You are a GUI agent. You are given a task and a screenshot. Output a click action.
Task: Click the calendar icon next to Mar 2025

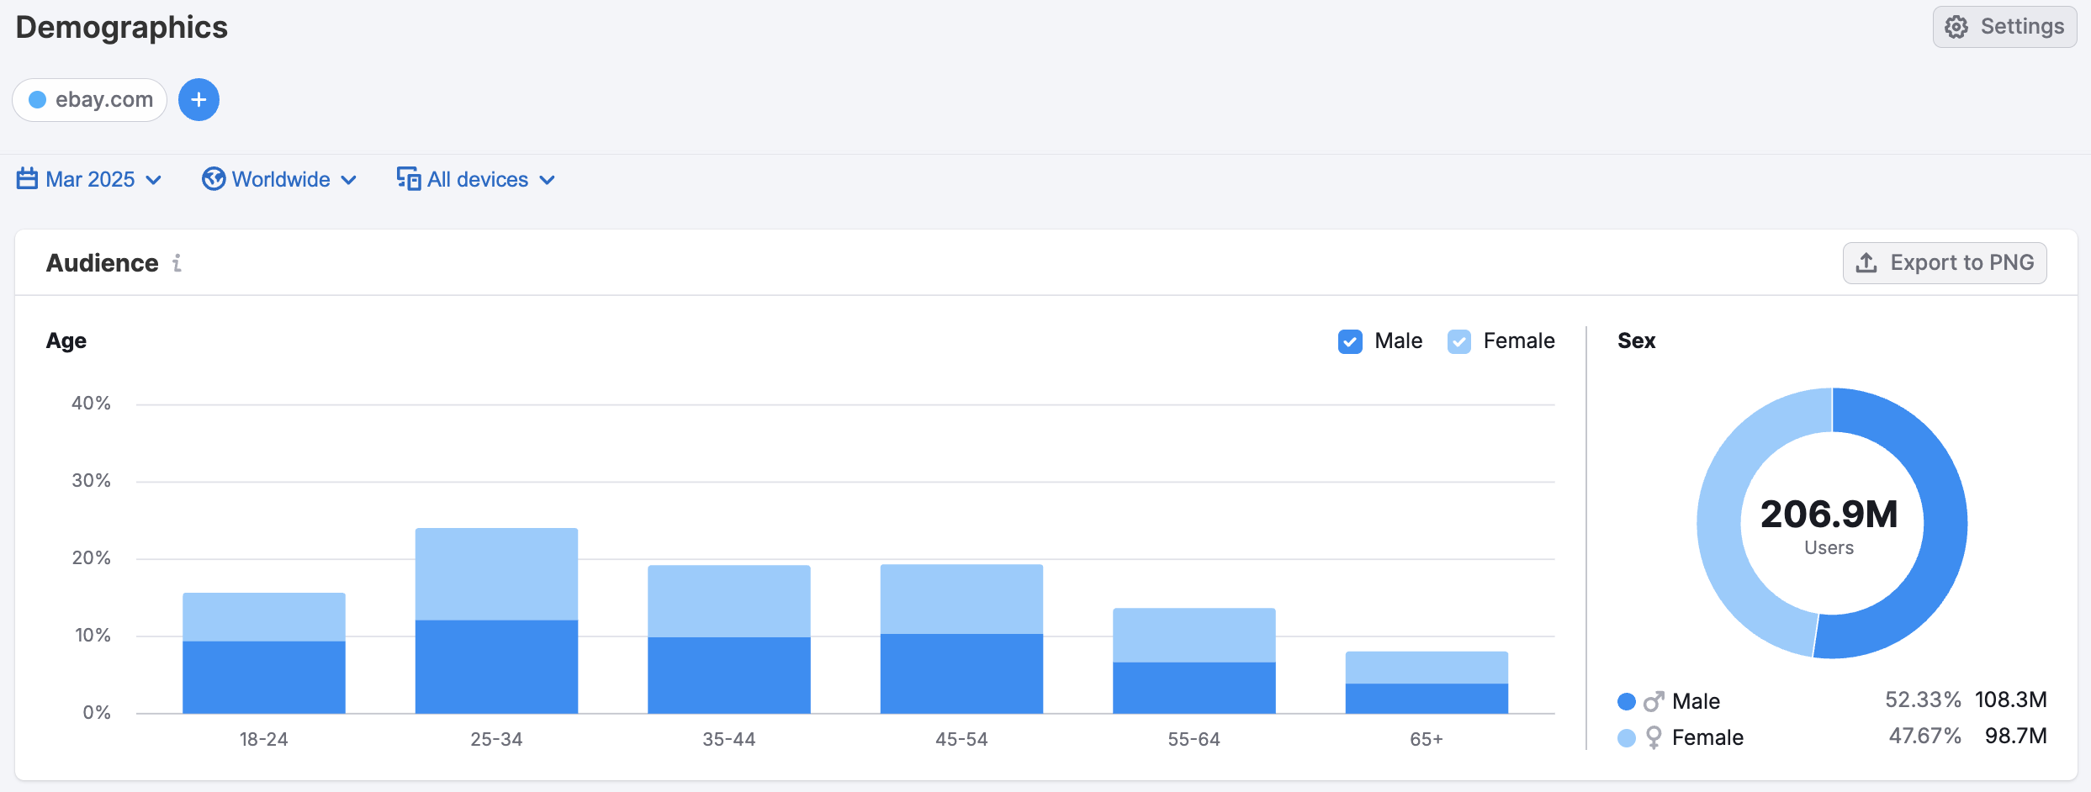pos(27,179)
